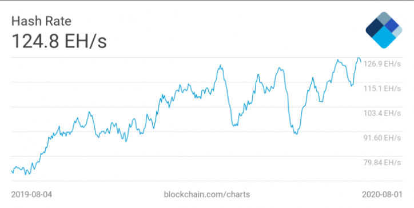Click the Hash Rate title

41,21
